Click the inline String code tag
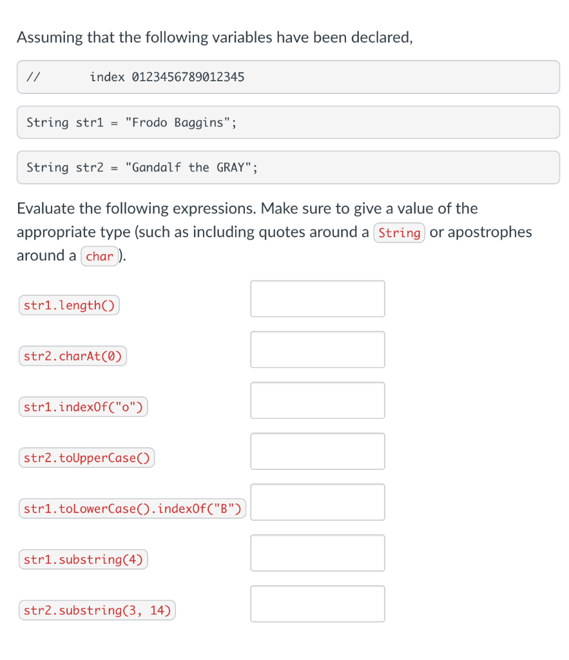This screenshot has height=660, width=569. [x=400, y=233]
